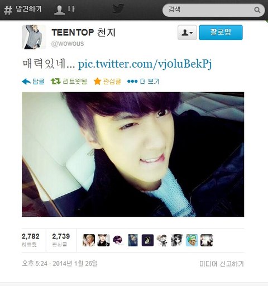Click the first retweeter avatar
This screenshot has height=286, width=268.
pyautogui.click(x=89, y=240)
